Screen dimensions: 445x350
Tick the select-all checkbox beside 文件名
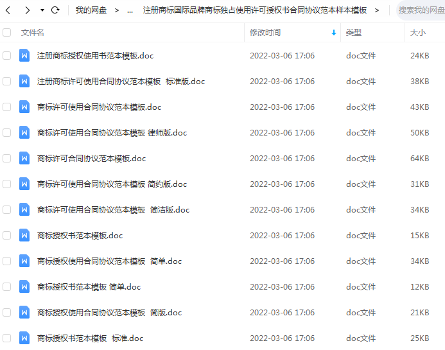[7, 32]
